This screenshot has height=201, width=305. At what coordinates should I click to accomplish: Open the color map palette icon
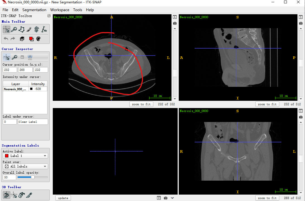(38, 39)
